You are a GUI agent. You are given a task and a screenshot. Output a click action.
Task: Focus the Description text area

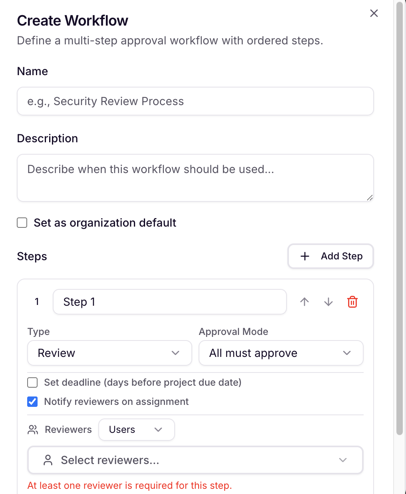195,178
